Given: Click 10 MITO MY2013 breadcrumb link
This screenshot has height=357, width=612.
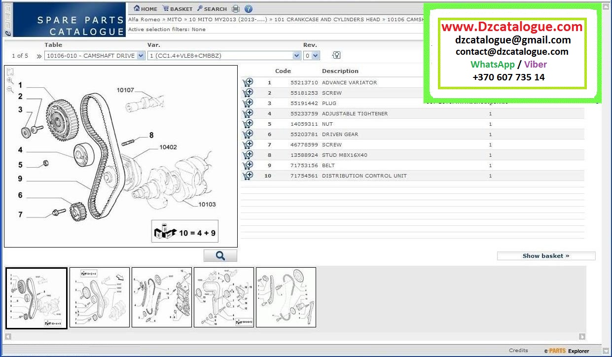Looking at the screenshot, I should [x=228, y=20].
